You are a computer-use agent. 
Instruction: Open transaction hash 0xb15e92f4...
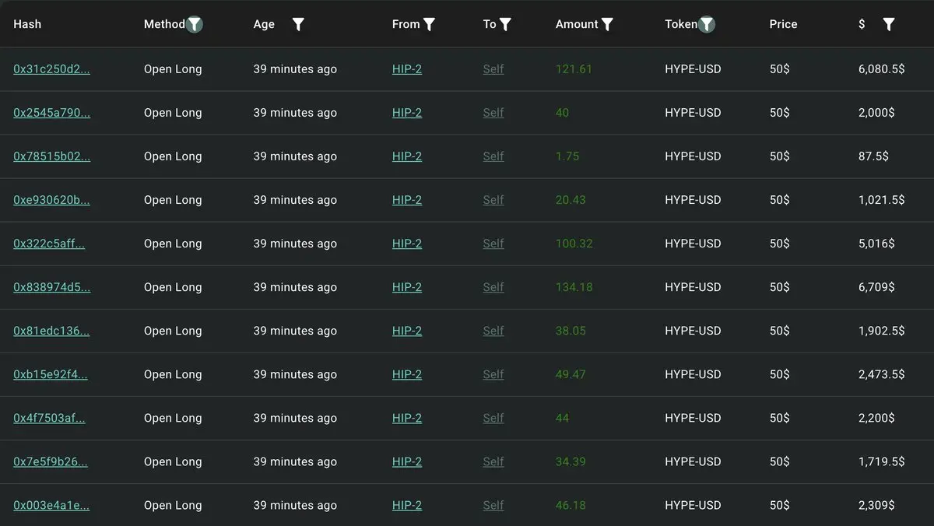[51, 374]
